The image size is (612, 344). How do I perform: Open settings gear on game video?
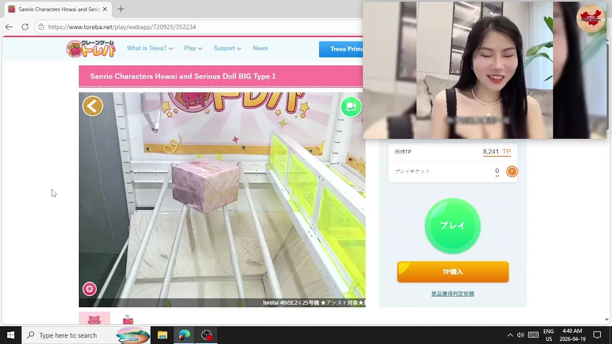[89, 289]
